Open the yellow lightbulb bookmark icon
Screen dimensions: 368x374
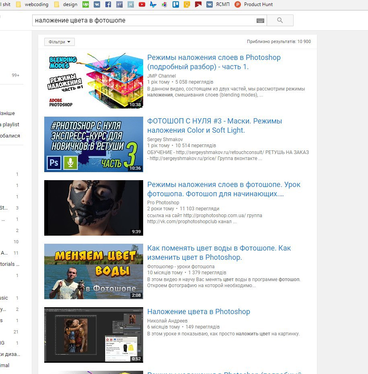point(187,4)
